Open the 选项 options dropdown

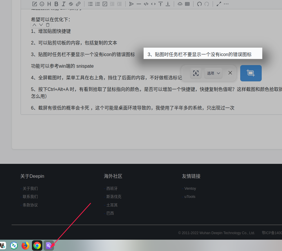pyautogui.click(x=213, y=73)
